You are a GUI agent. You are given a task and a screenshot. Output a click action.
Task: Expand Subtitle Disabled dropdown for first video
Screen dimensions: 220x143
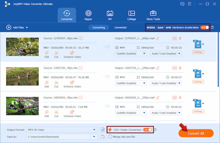[x=131, y=54]
